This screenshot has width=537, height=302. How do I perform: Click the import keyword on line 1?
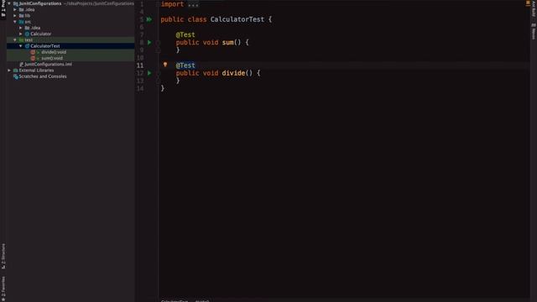tap(172, 4)
